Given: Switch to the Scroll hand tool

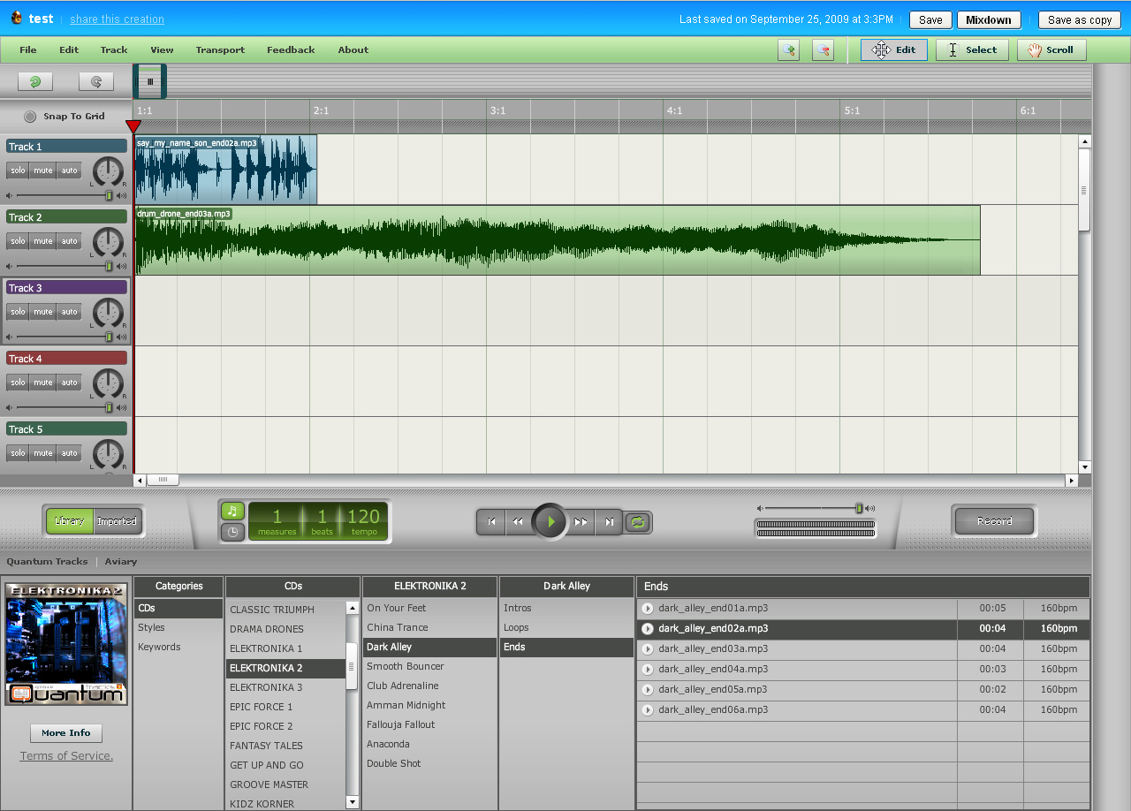Looking at the screenshot, I should click(x=1051, y=50).
